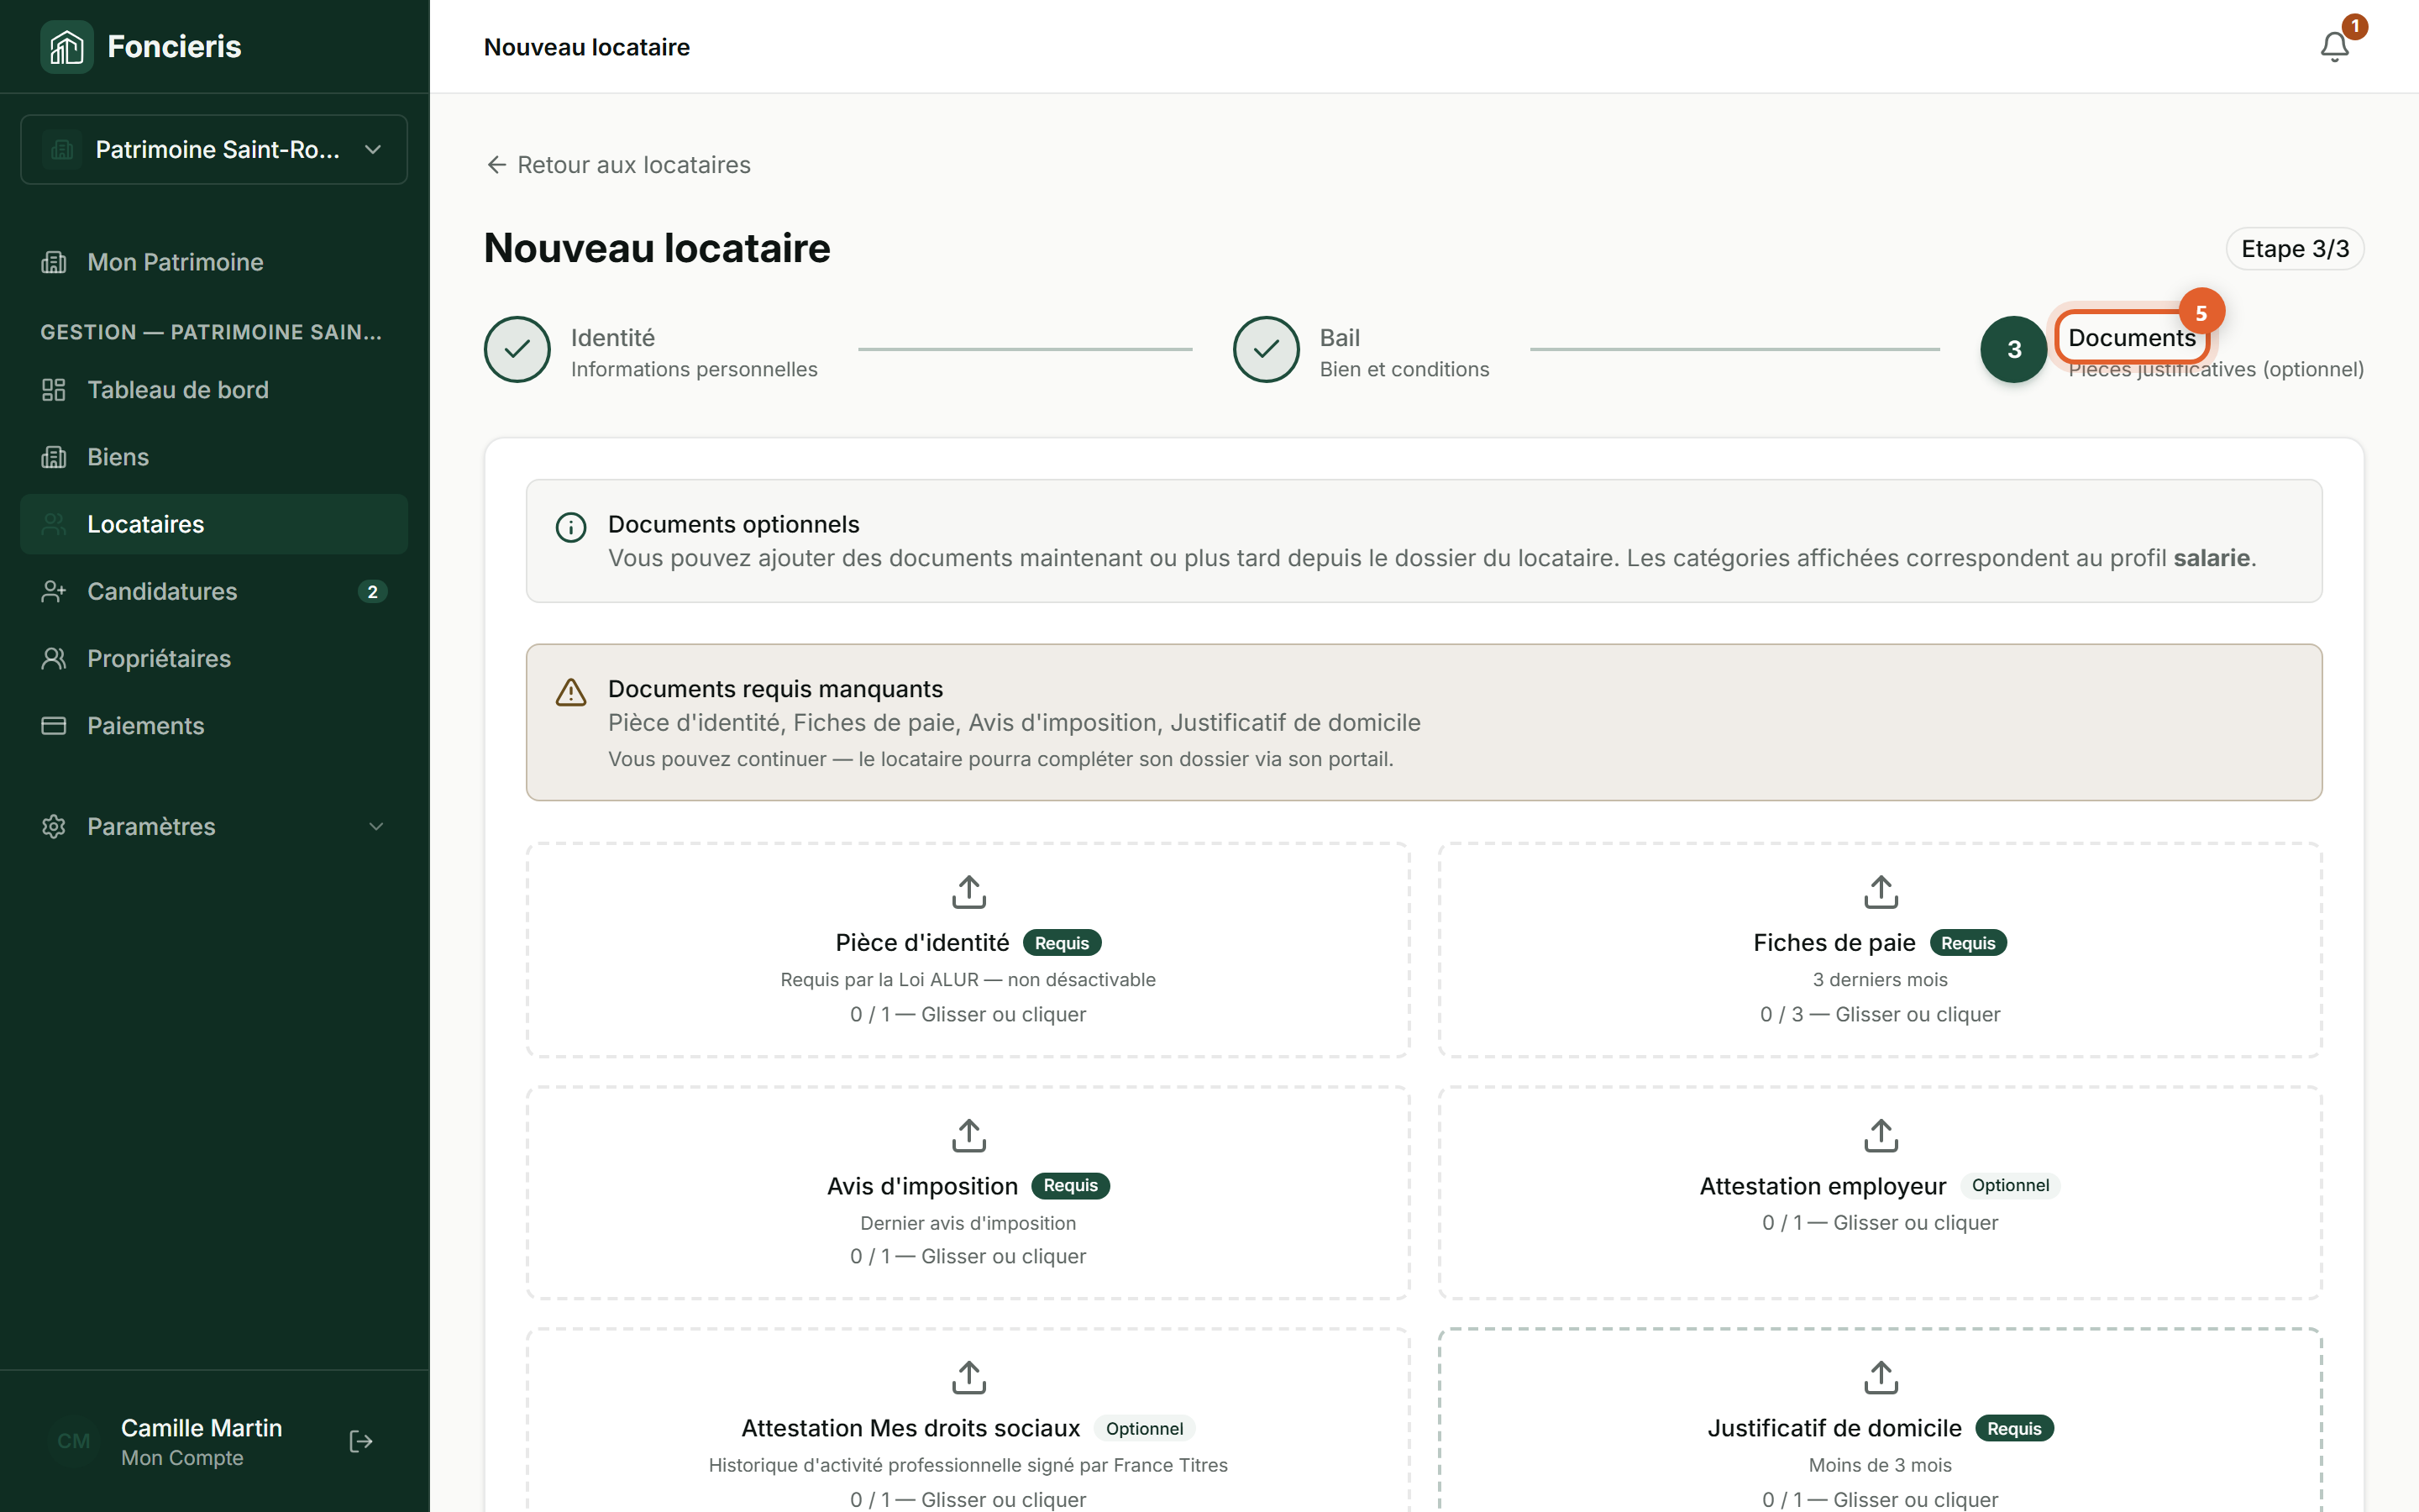2419x1512 pixels.
Task: Click the Documents requis manquants heading
Action: [x=774, y=689]
